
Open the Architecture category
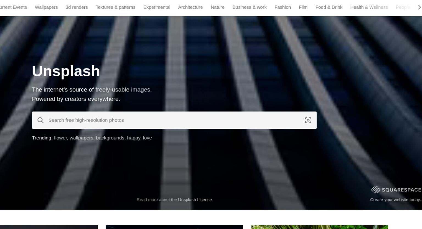coord(190,7)
